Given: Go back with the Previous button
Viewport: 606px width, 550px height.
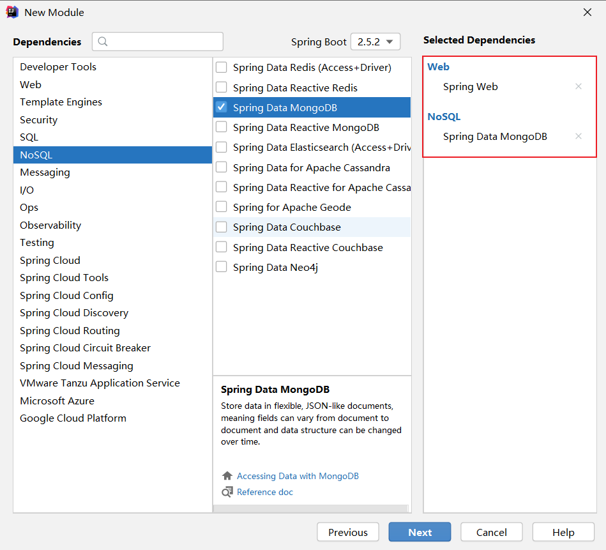Looking at the screenshot, I should [x=348, y=532].
